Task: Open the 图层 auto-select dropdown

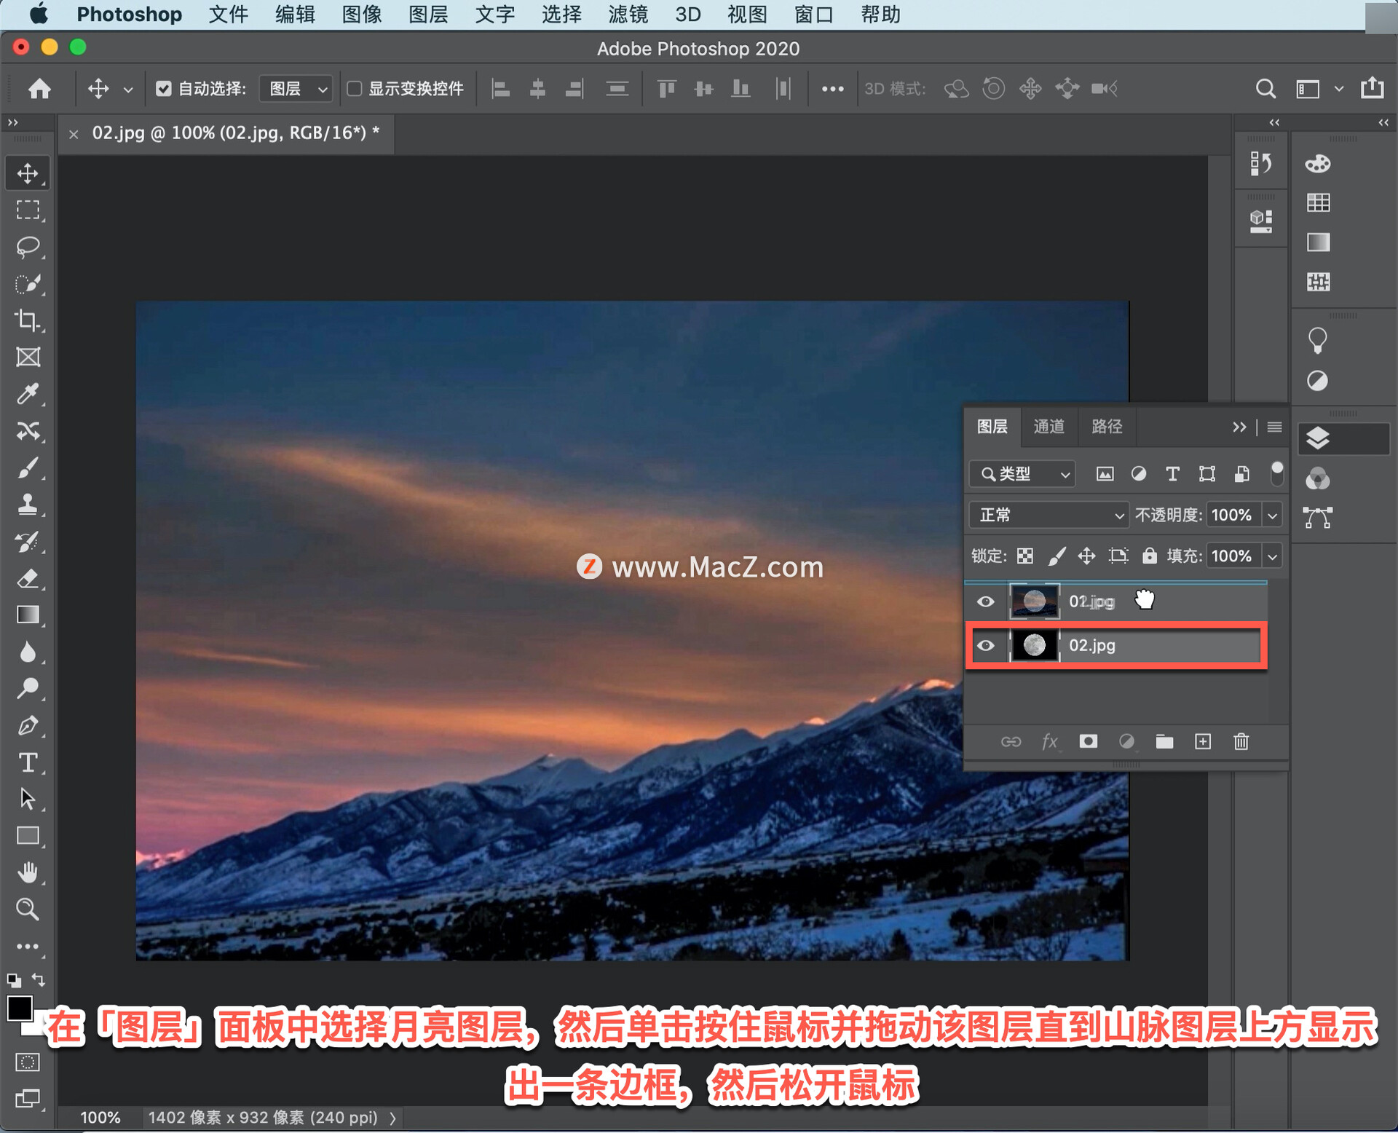Action: pyautogui.click(x=296, y=89)
